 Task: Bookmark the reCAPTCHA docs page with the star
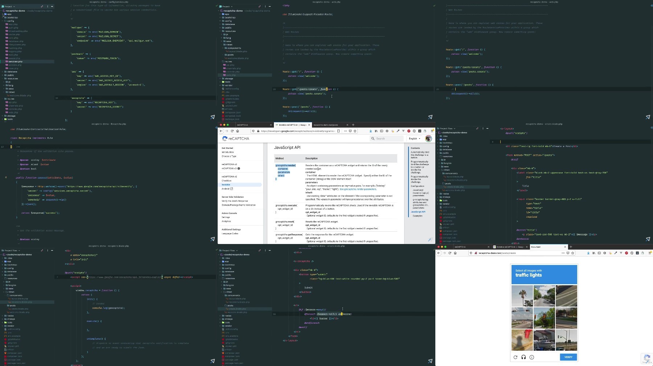tap(355, 131)
